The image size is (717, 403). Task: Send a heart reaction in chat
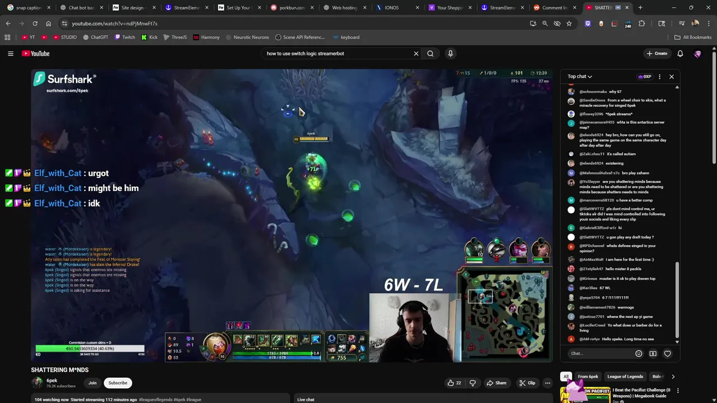(667, 354)
